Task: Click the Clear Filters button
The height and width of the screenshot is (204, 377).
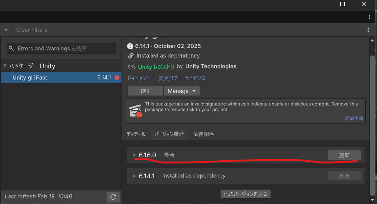Action: (x=32, y=30)
